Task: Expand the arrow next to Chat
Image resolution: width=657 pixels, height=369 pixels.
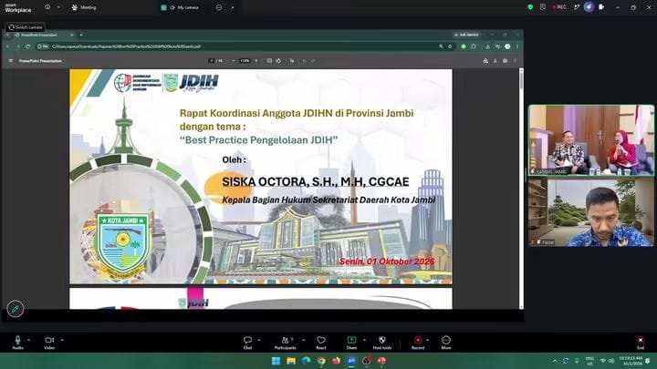Action: coord(258,340)
